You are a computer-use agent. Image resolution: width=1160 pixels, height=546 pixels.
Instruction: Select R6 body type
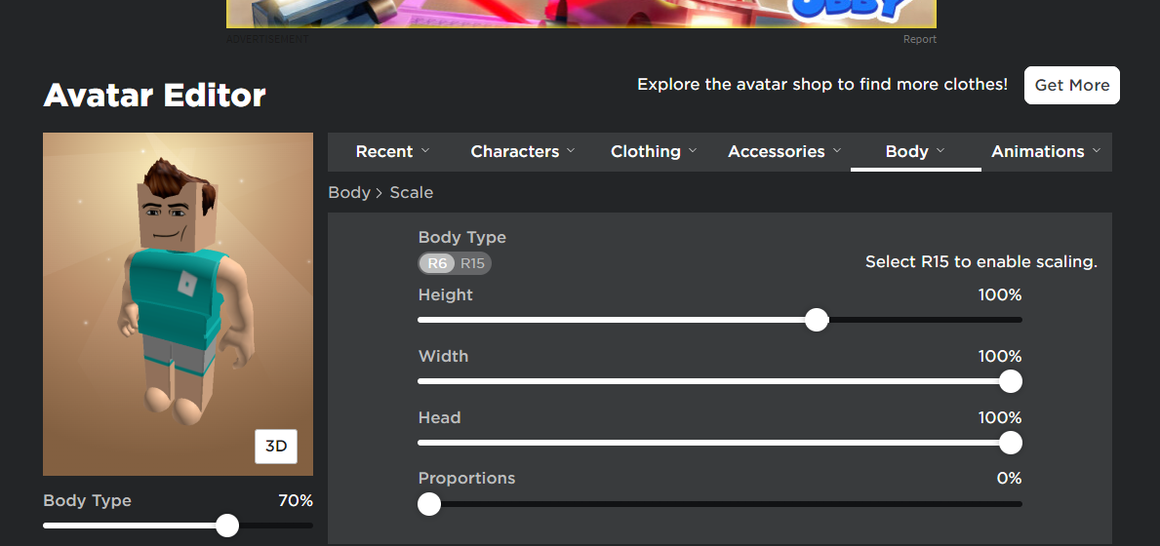[437, 264]
